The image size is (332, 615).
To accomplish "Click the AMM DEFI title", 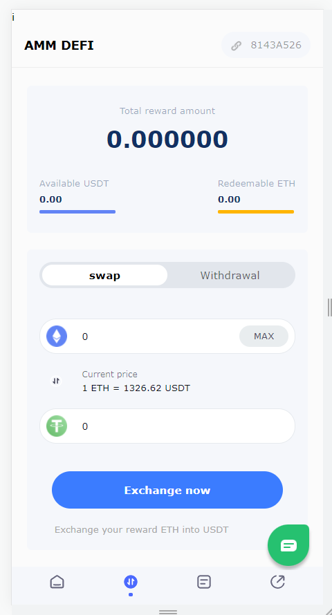I will 59,46.
